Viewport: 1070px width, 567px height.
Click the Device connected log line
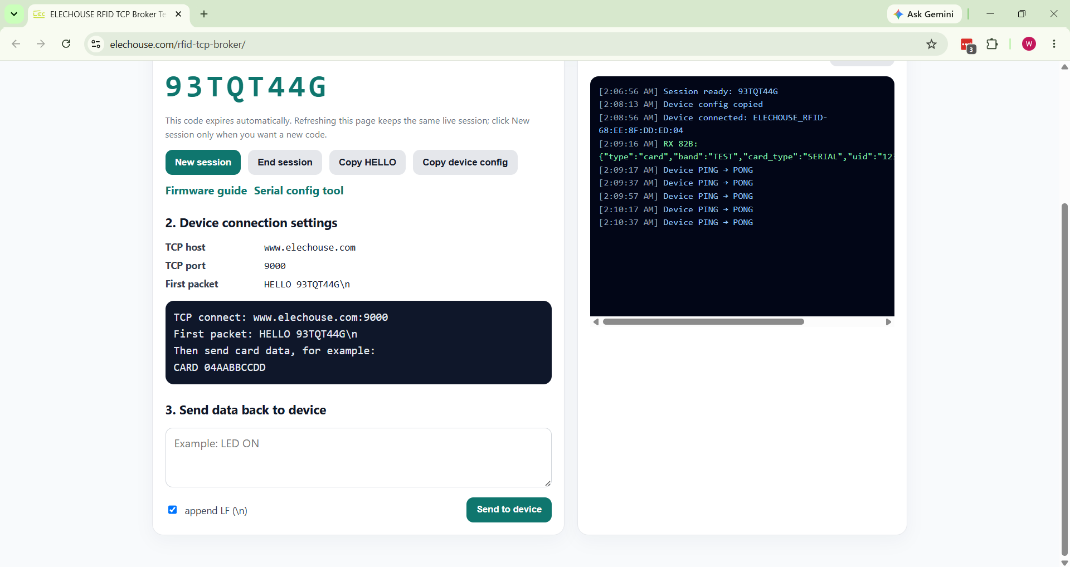(x=713, y=124)
